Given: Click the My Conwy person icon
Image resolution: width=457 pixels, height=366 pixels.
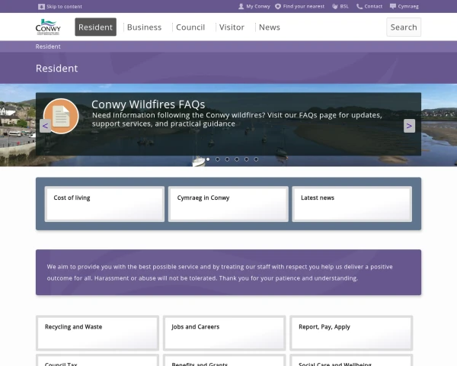Looking at the screenshot, I should tap(241, 6).
